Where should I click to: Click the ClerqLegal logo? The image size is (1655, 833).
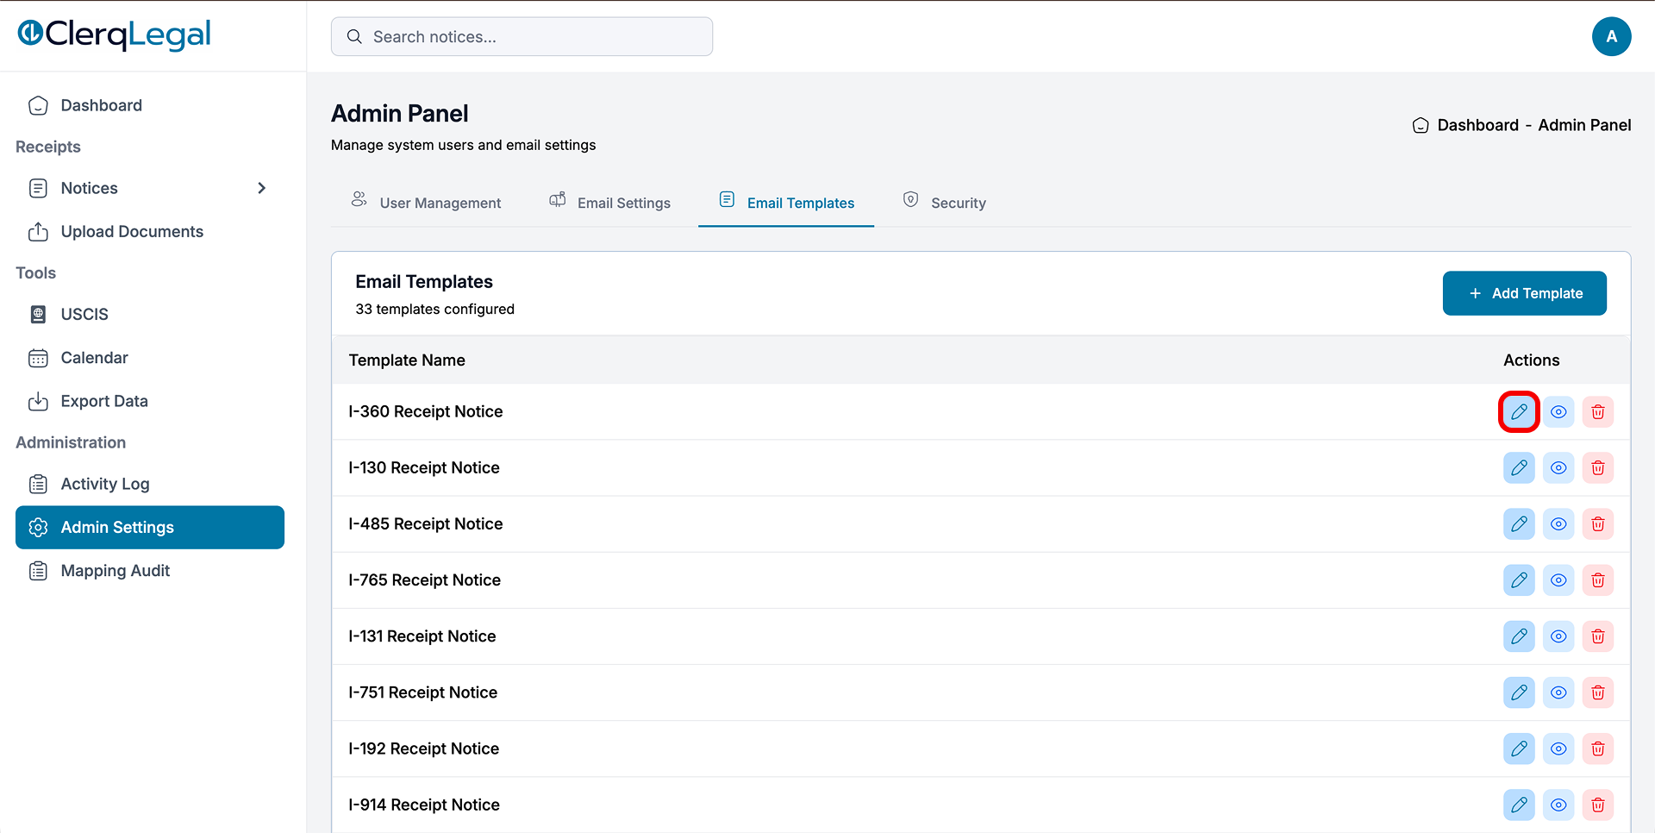[x=115, y=34]
